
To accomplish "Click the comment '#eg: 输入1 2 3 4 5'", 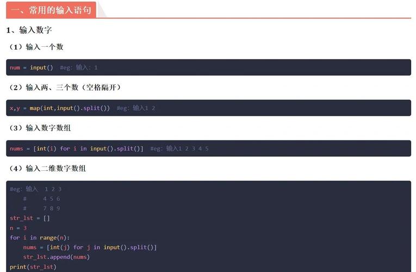I will pyautogui.click(x=179, y=149).
